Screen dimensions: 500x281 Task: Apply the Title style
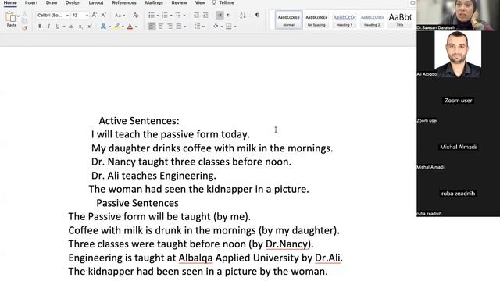coord(399,20)
